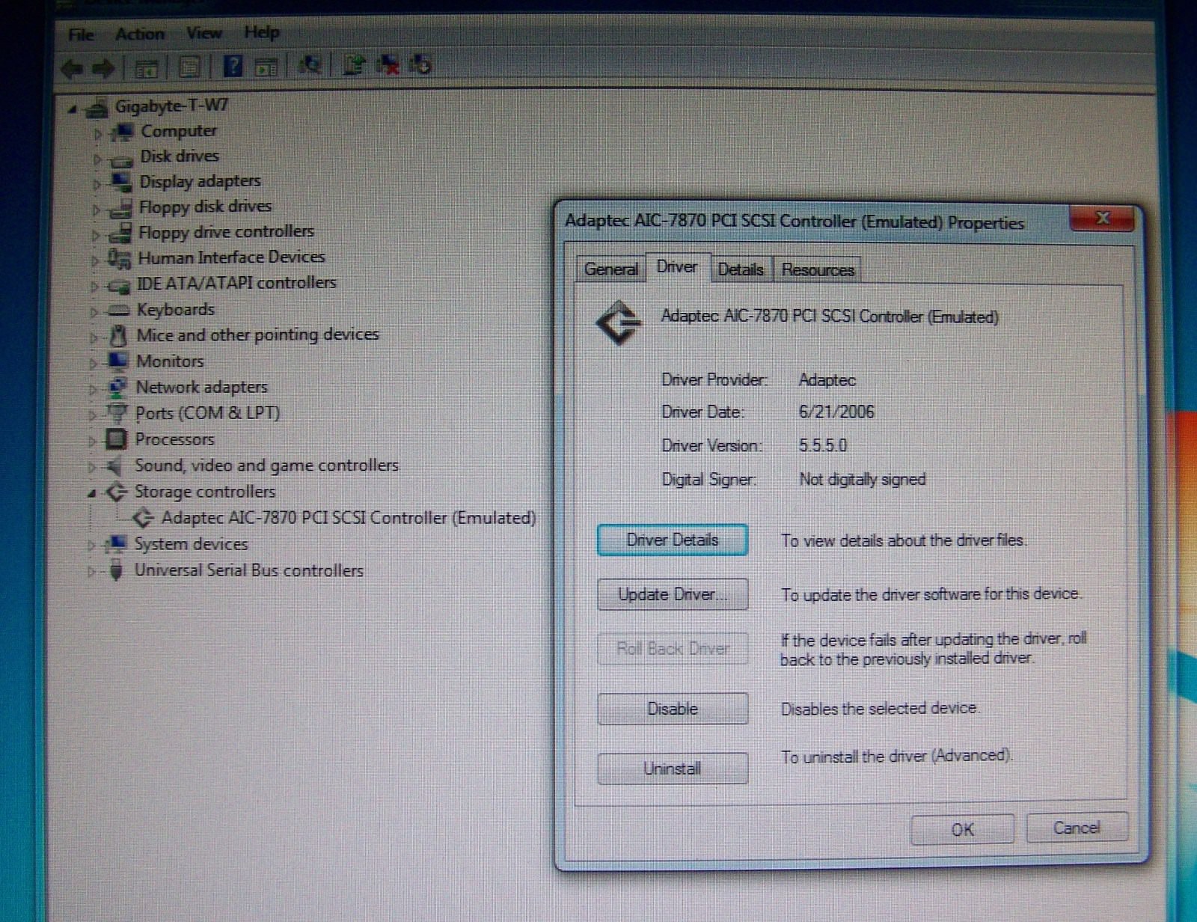Click the Keyboards category icon
Viewport: 1197px width, 922px height.
[118, 310]
